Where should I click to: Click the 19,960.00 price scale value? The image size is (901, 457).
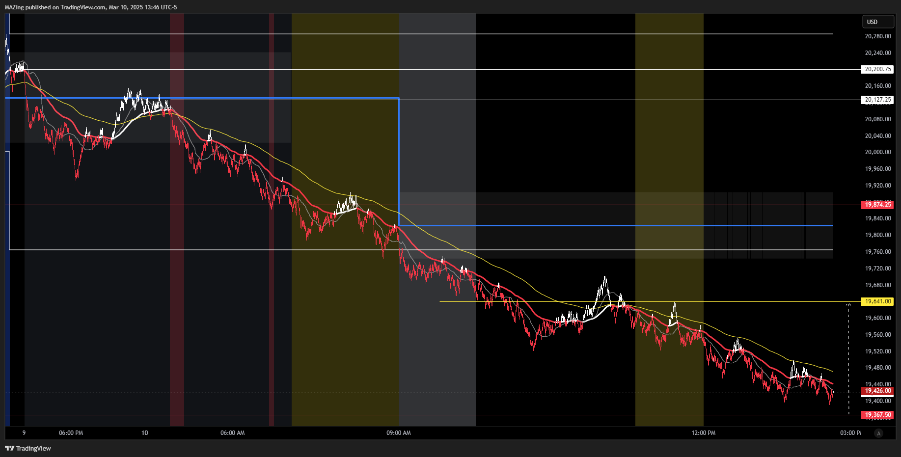(878, 169)
